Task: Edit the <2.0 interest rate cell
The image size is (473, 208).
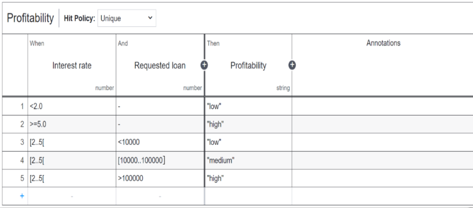Action: click(x=72, y=106)
